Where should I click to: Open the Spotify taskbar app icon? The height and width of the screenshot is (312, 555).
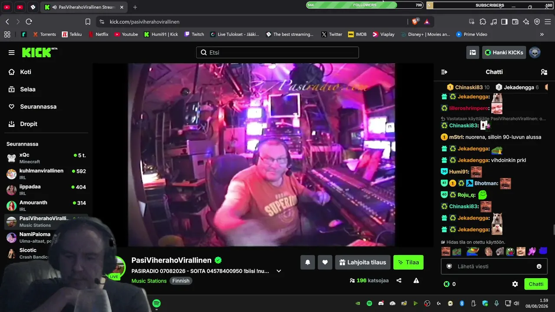point(157,303)
